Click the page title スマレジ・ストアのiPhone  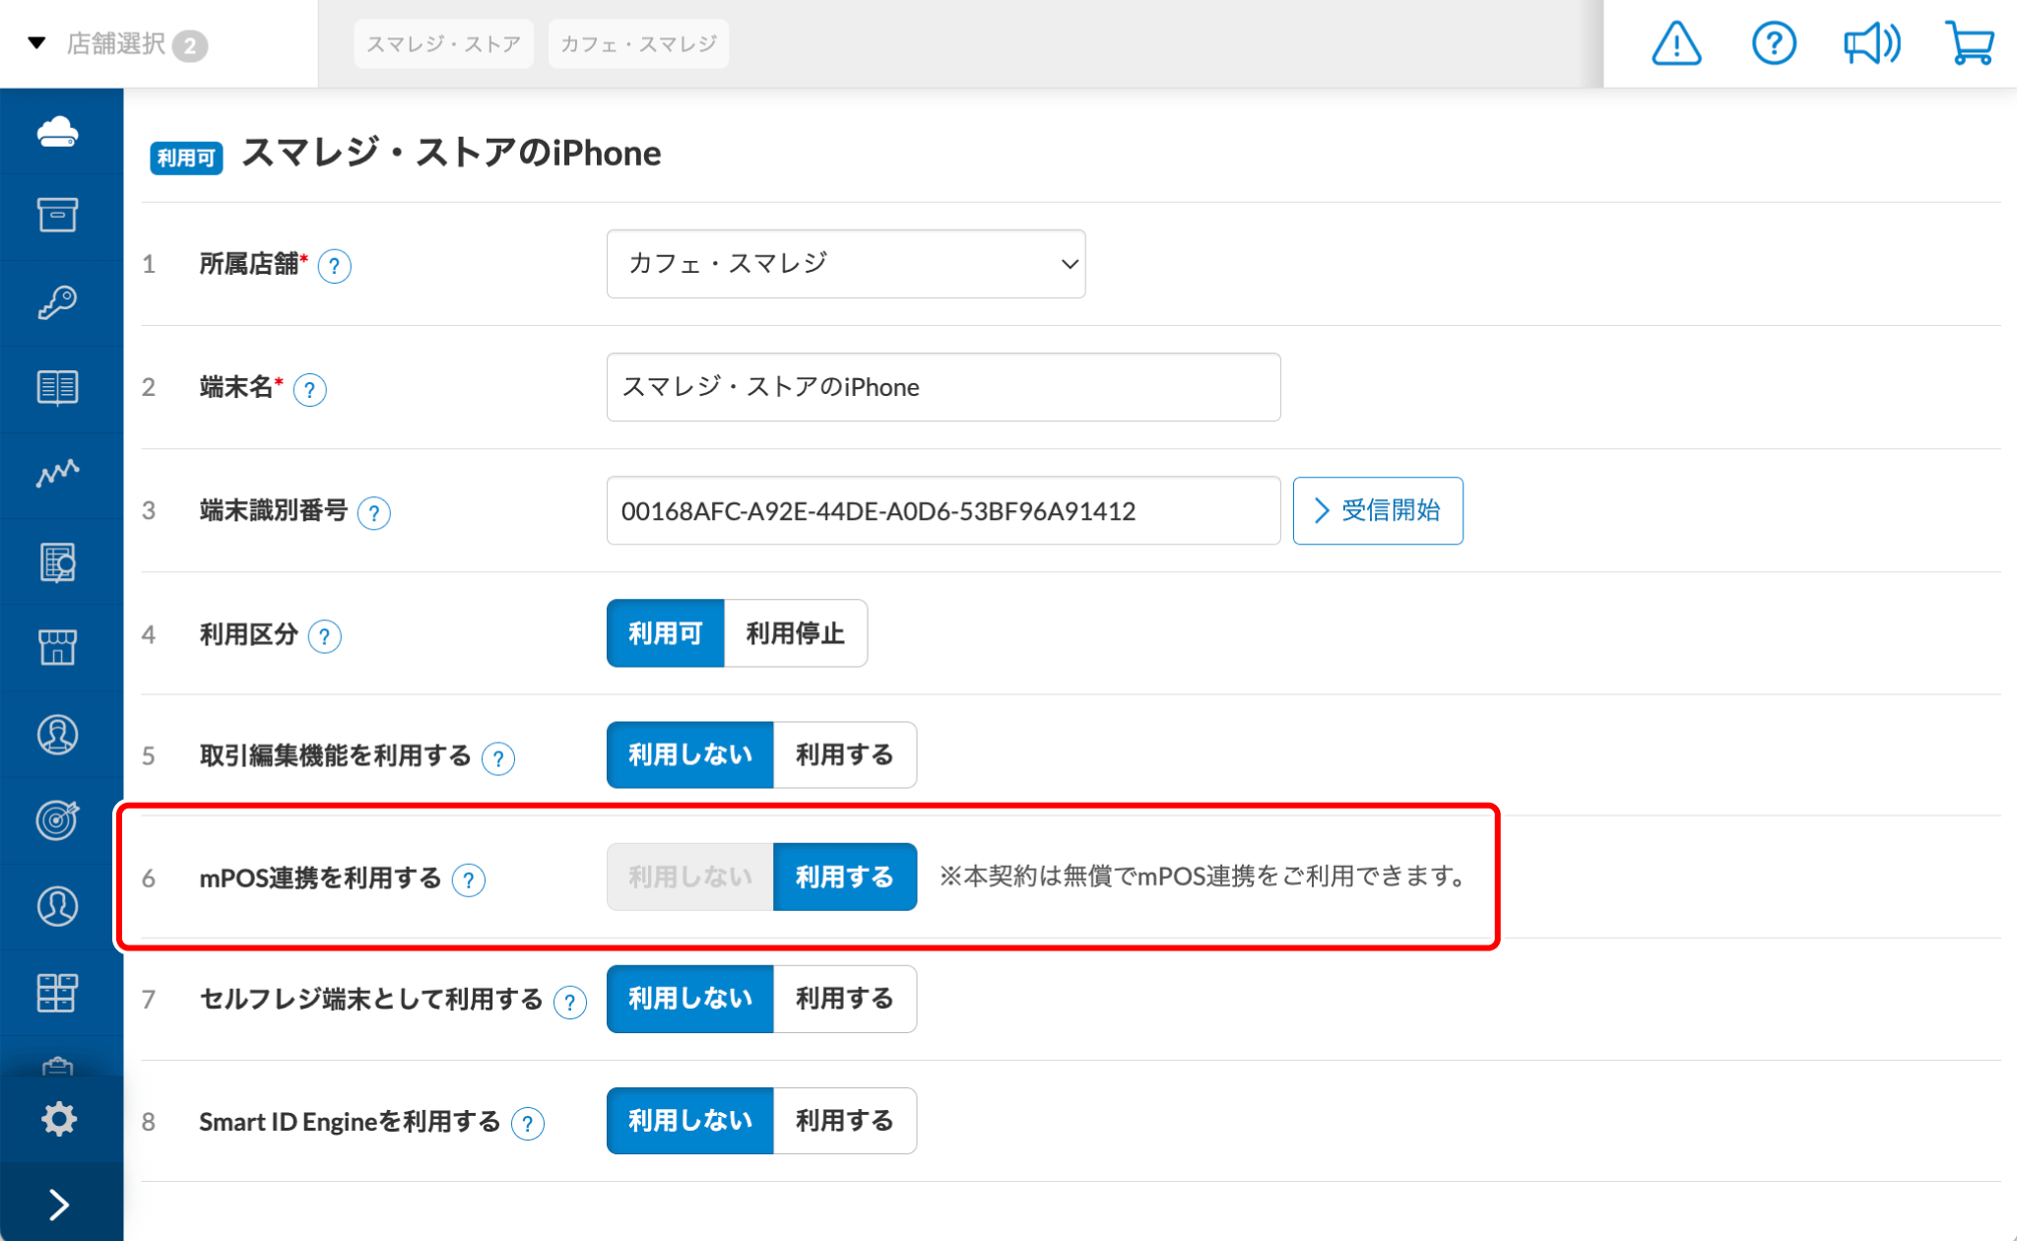pyautogui.click(x=451, y=153)
